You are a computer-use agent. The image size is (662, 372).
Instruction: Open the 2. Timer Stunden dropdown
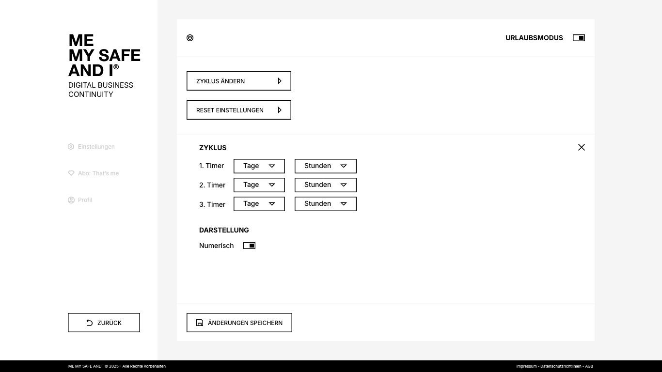326,185
